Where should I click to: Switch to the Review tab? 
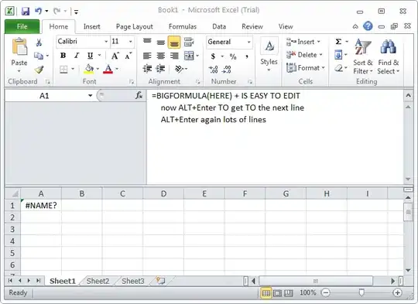point(252,26)
